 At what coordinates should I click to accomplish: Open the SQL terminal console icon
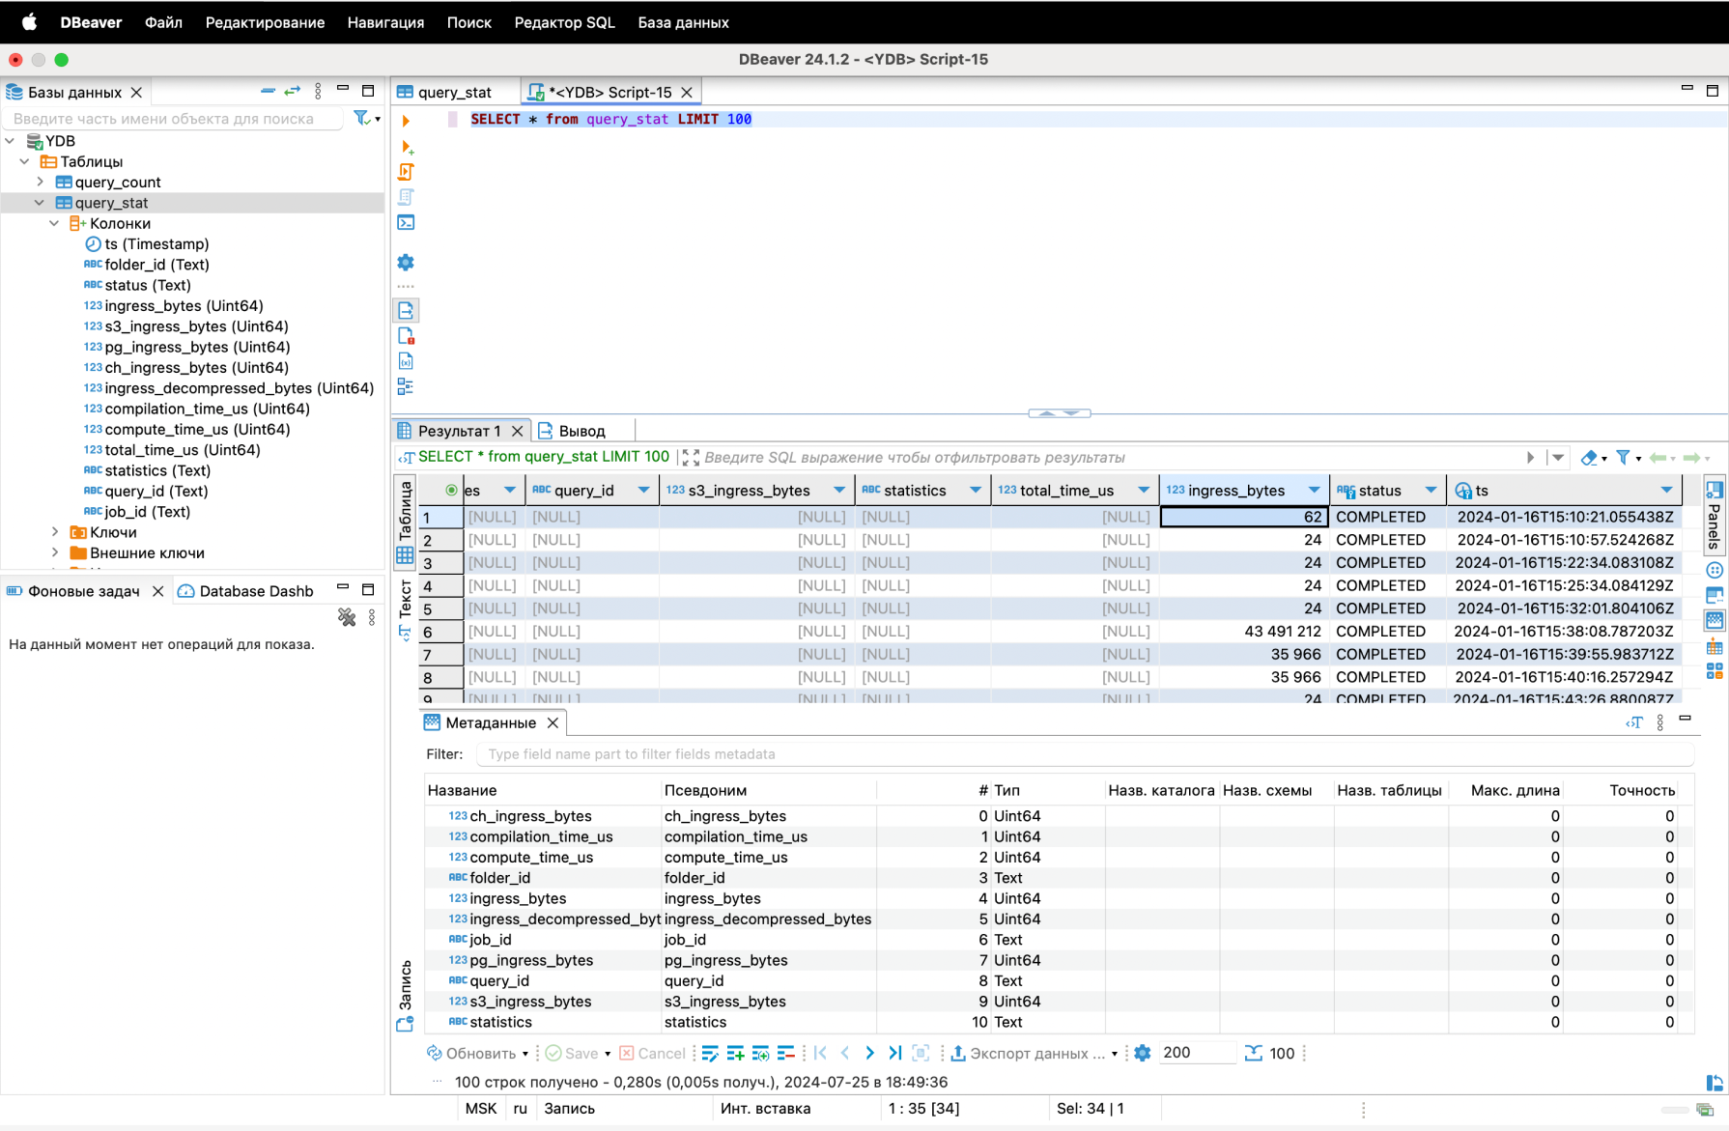tap(406, 222)
